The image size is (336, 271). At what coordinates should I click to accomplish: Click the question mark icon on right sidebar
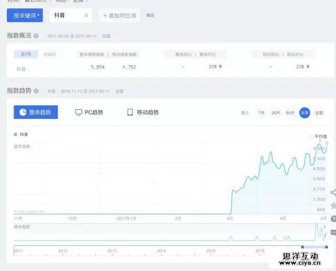(333, 218)
